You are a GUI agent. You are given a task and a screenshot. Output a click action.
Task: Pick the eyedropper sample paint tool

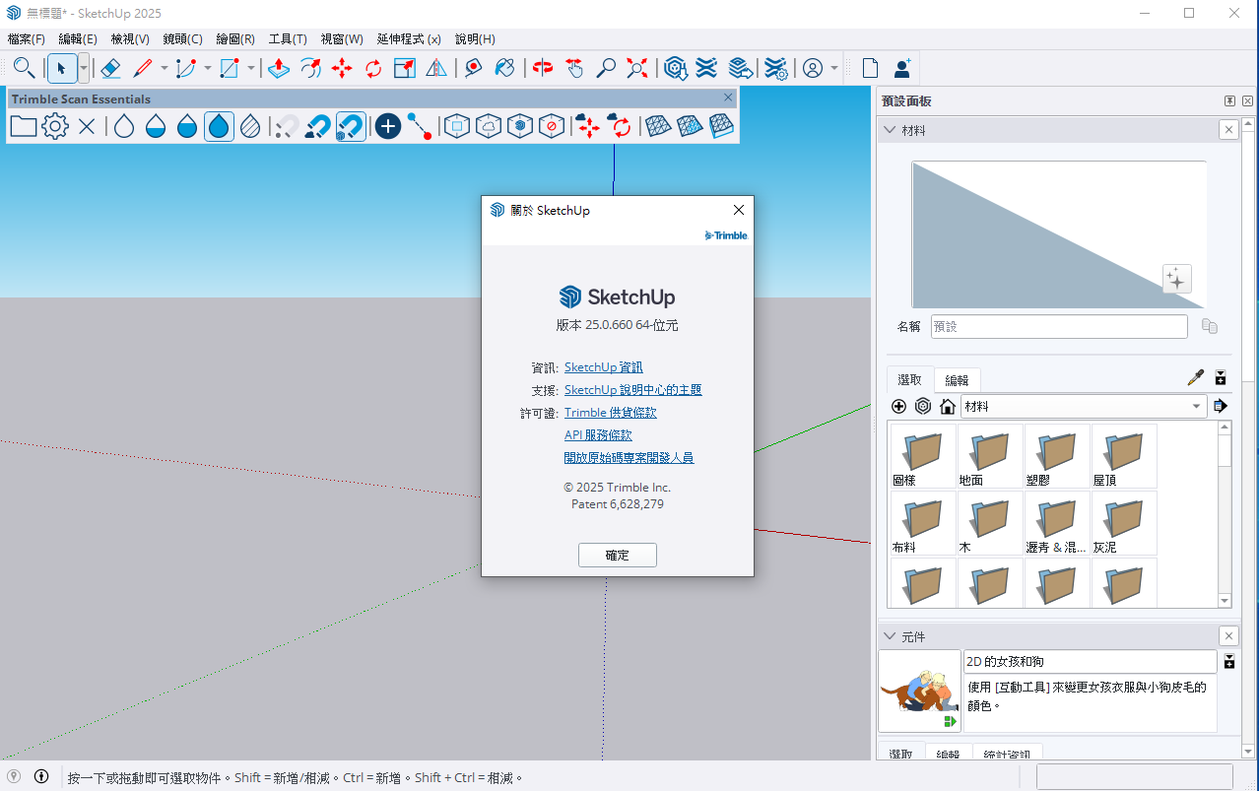point(1196,377)
